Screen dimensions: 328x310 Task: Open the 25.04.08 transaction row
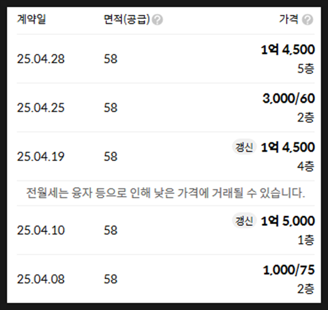165,279
